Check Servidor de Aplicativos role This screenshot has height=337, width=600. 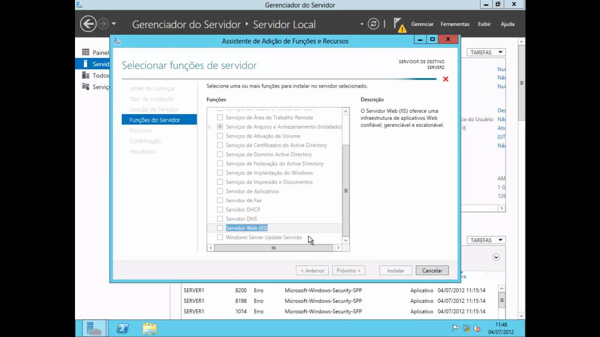220,191
